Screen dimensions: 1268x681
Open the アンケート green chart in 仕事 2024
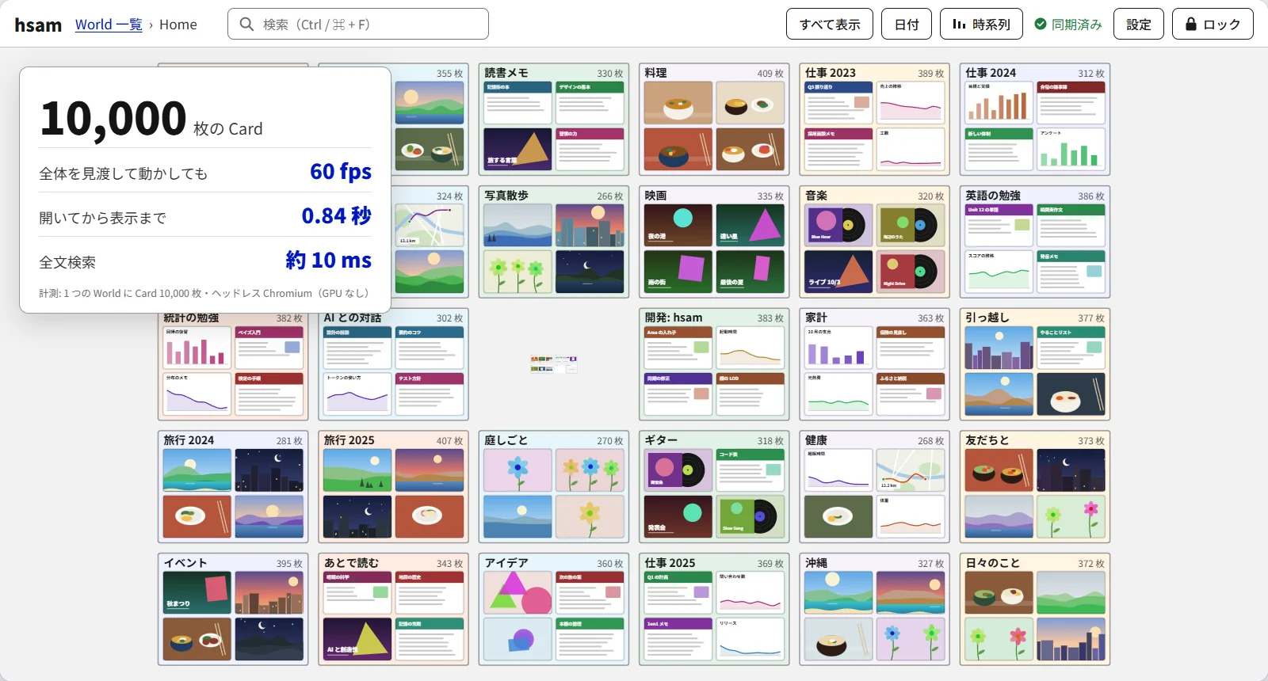pos(1071,149)
